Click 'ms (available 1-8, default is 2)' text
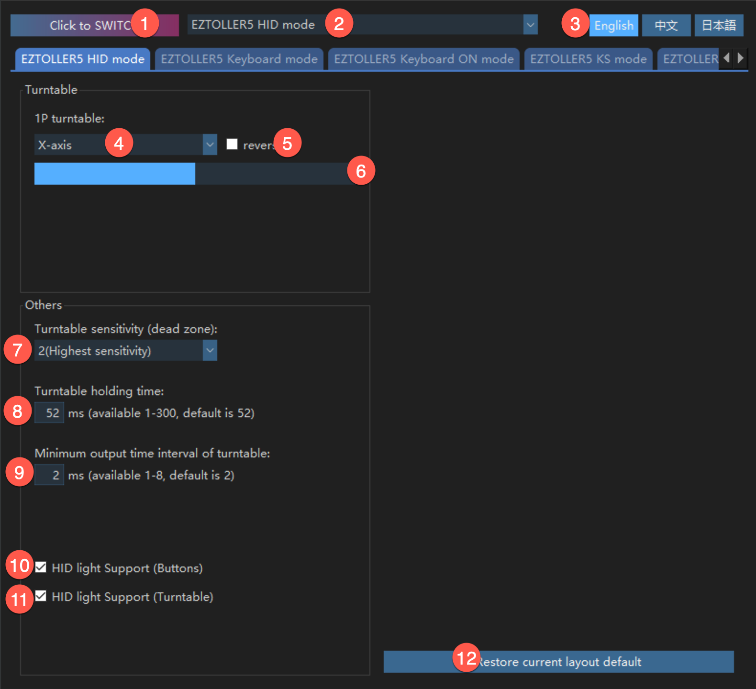The image size is (756, 689). click(x=151, y=475)
